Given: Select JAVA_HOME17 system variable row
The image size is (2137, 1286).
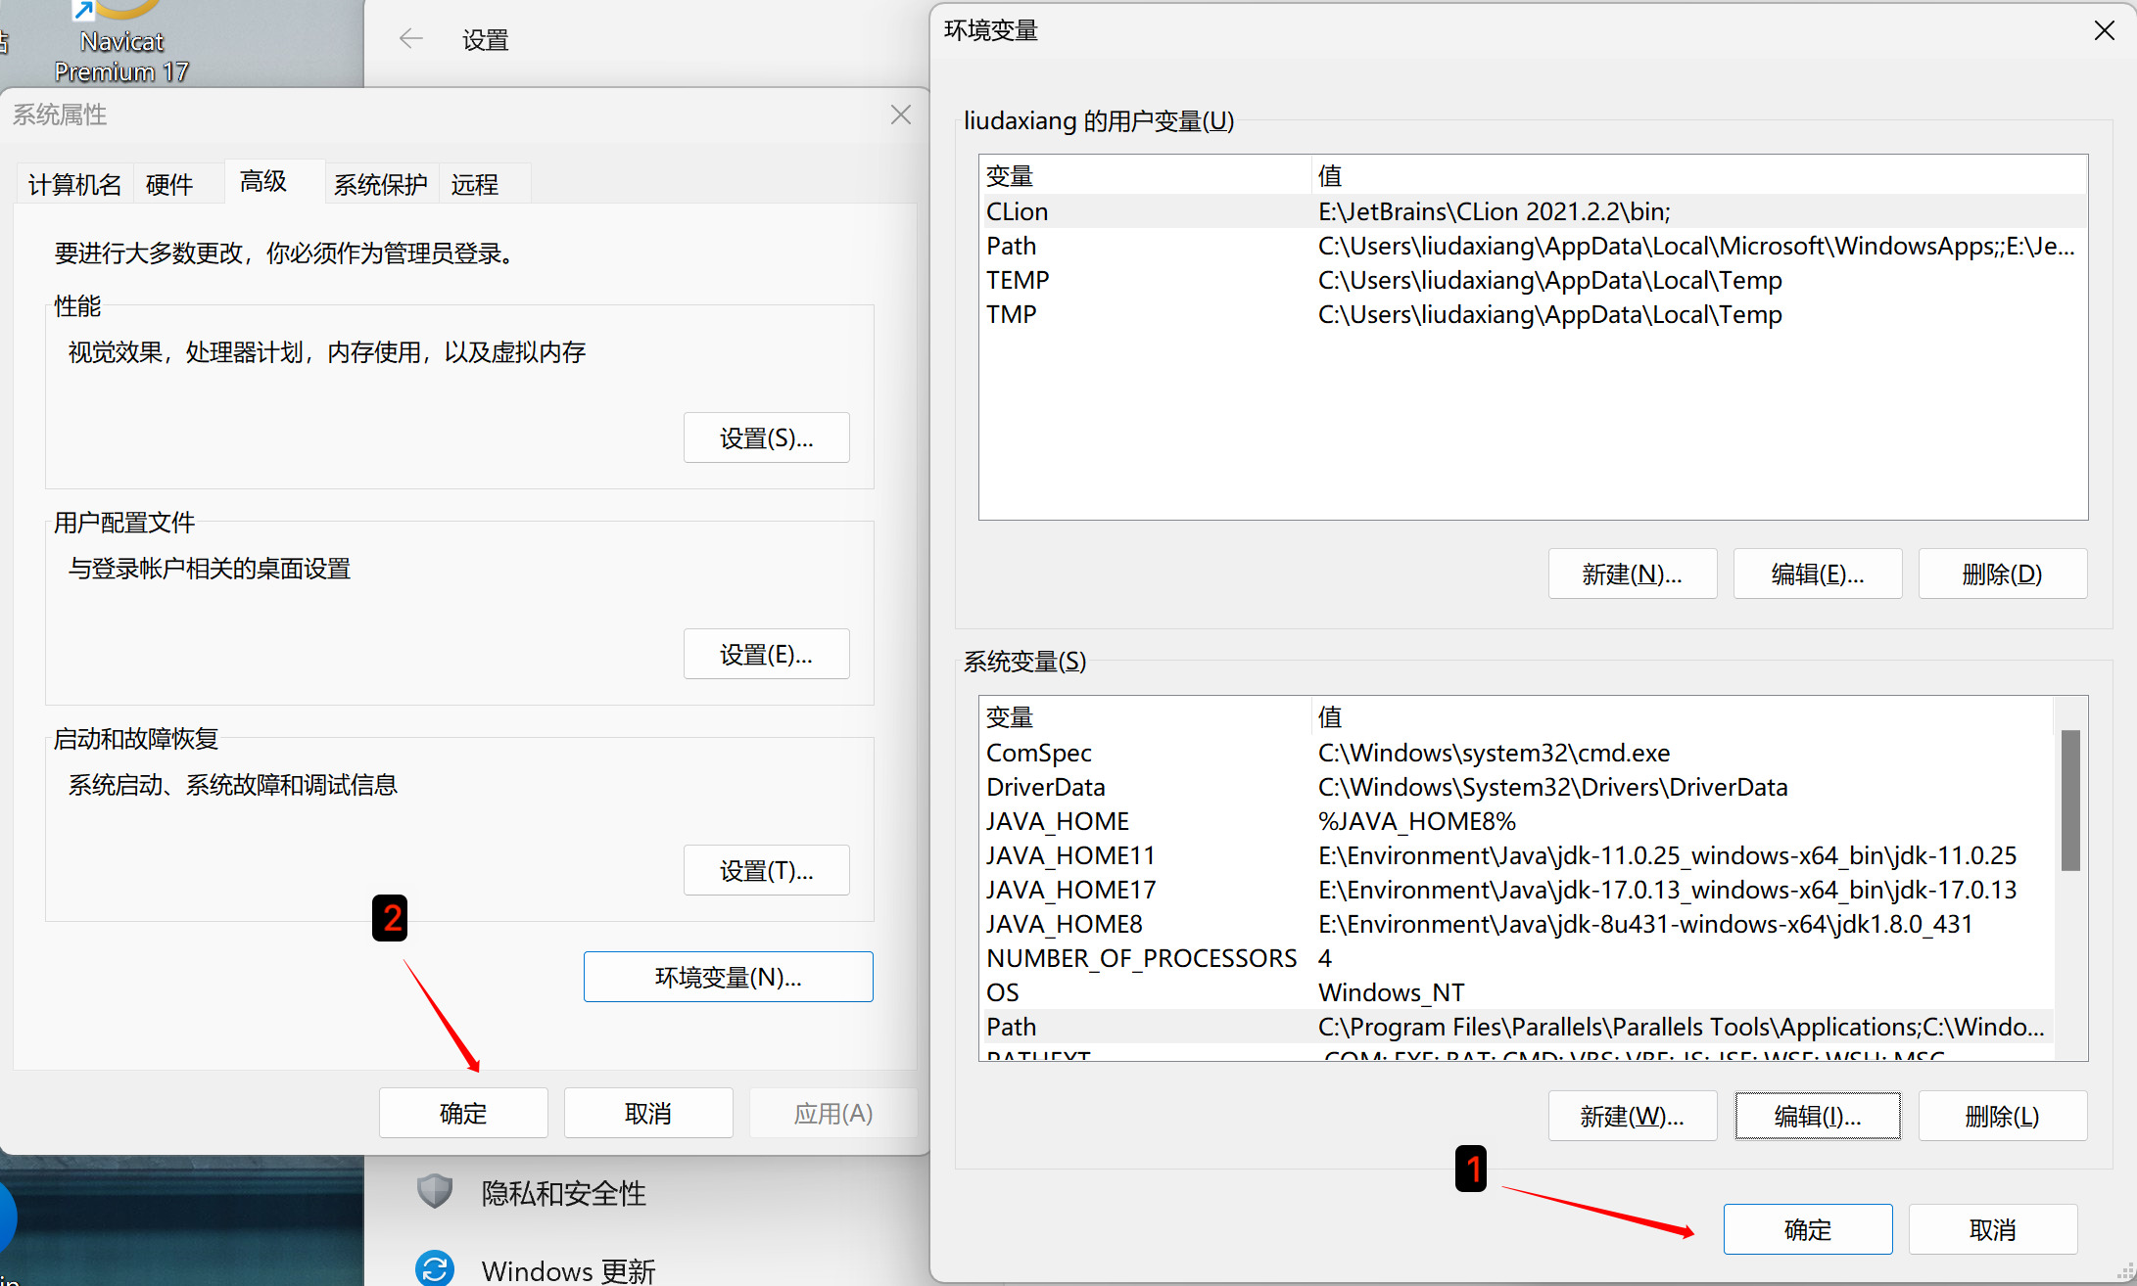Looking at the screenshot, I should [x=1070, y=890].
